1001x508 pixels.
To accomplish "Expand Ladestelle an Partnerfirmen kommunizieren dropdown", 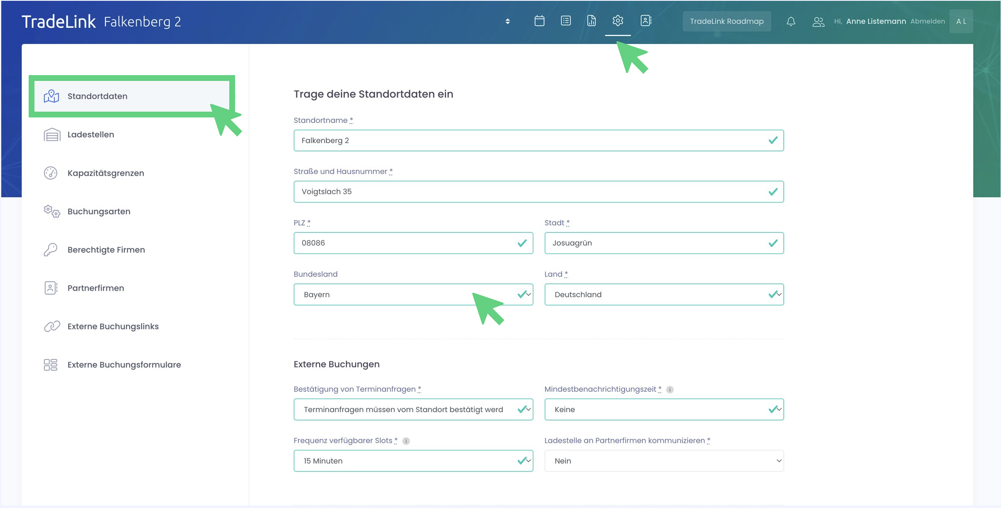I will [664, 461].
